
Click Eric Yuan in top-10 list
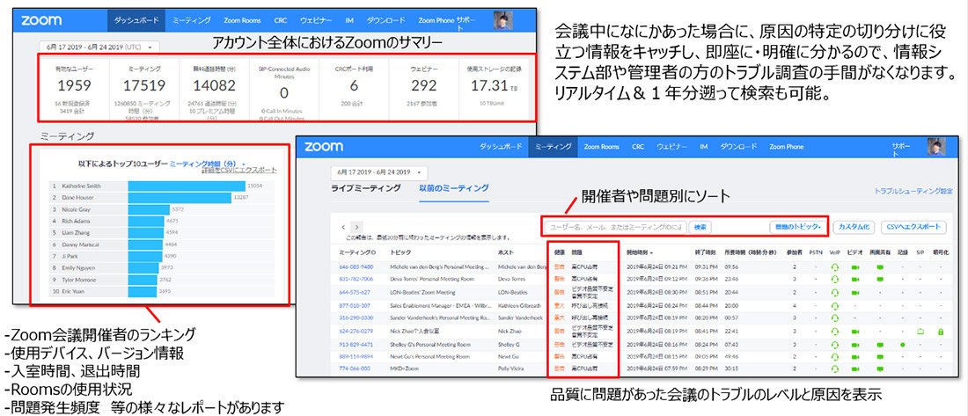pos(75,292)
